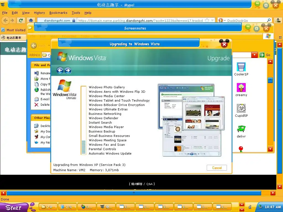Open the Bookmarks menu in Mypal
The width and height of the screenshot is (283, 212).
click(58, 13)
